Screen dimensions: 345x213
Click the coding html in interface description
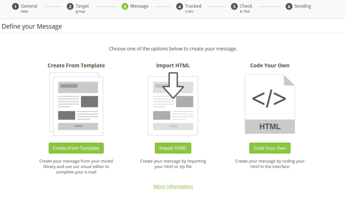point(270,164)
